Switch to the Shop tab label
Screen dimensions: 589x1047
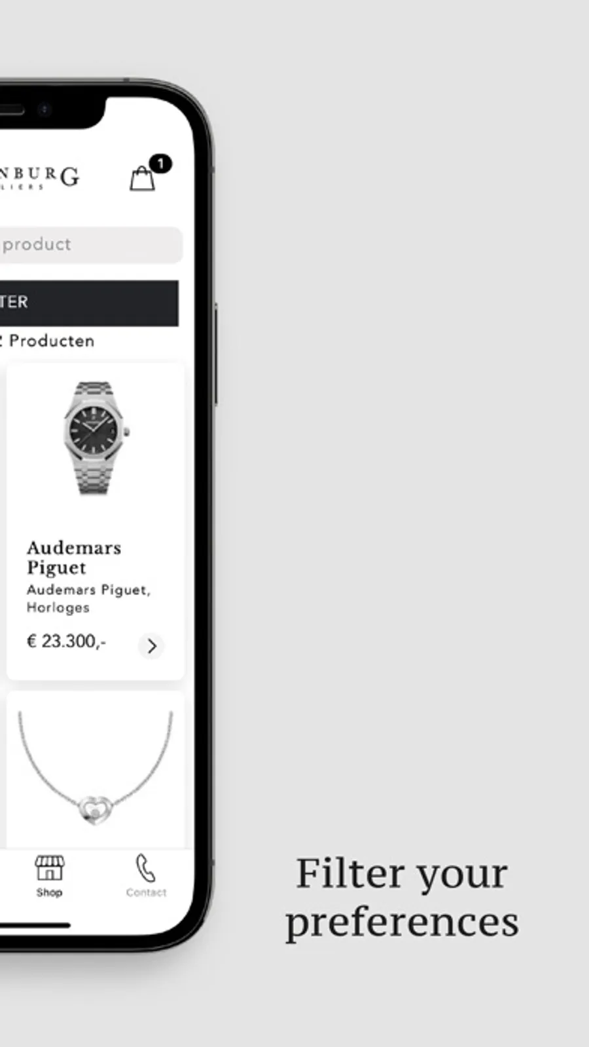tap(49, 892)
